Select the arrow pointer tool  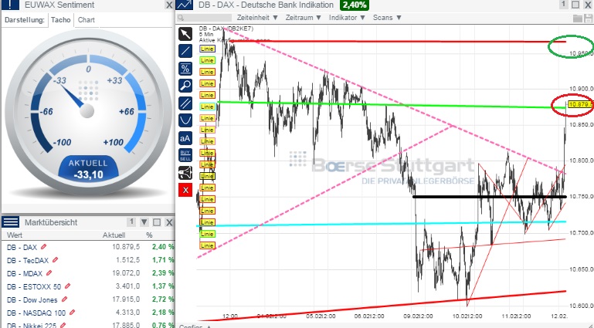click(x=185, y=34)
